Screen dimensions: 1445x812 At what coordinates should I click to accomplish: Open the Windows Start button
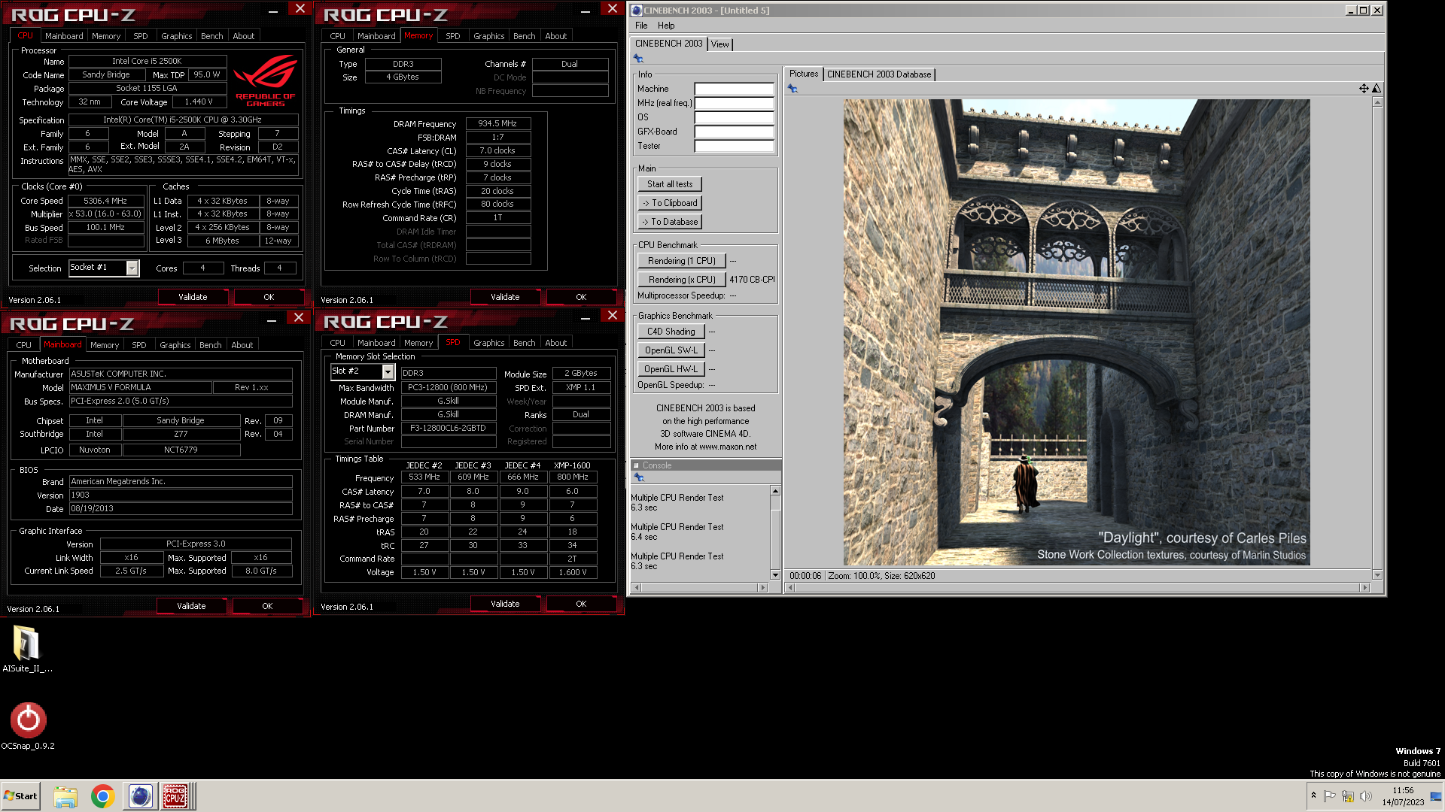[x=21, y=796]
